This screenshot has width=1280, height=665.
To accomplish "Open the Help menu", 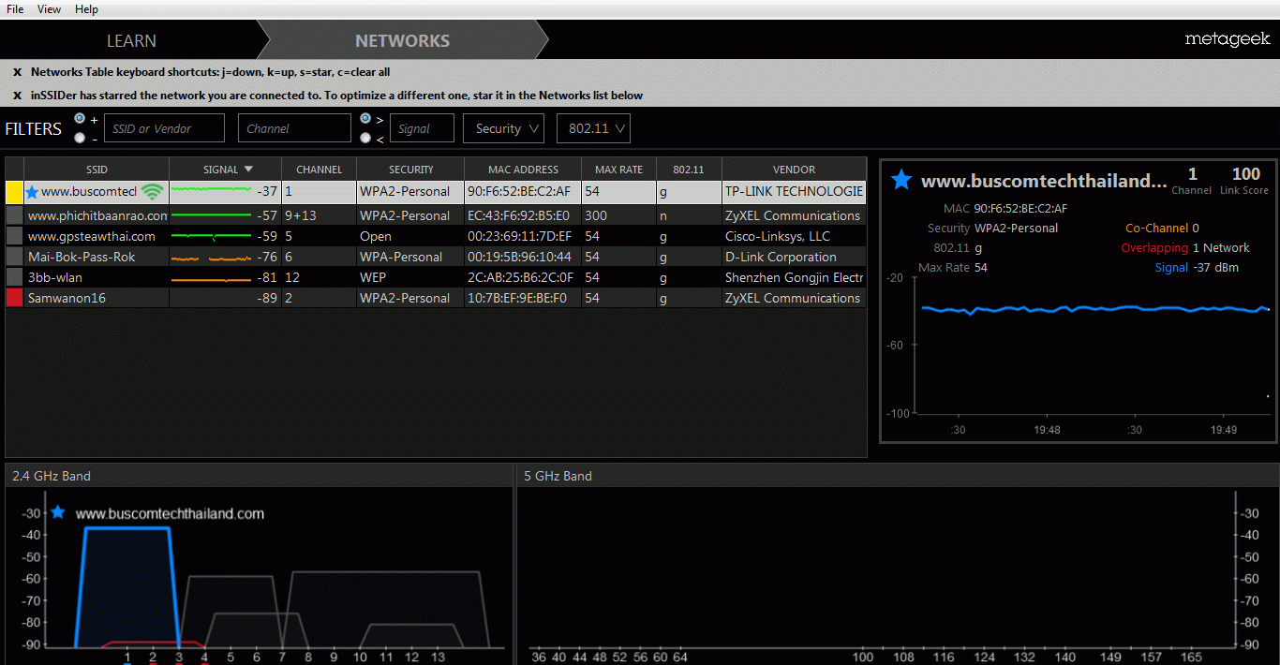I will [86, 9].
